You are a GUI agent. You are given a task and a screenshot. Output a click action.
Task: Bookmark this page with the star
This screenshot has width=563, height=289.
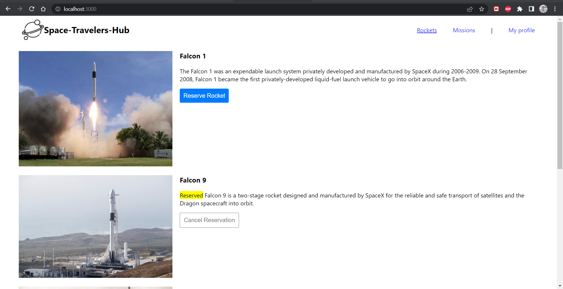[481, 9]
